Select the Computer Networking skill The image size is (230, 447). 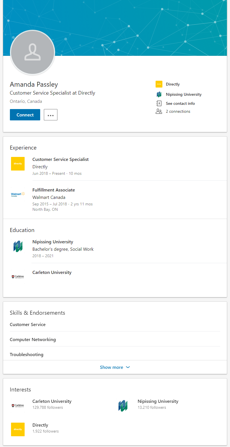33,340
